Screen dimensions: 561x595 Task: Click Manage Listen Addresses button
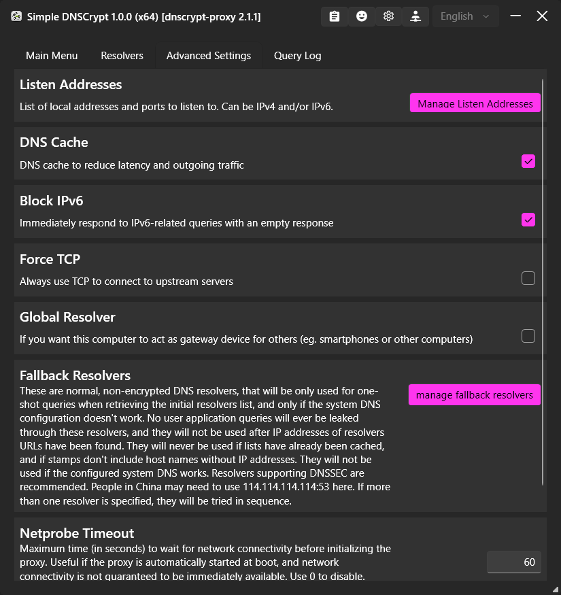coord(475,103)
